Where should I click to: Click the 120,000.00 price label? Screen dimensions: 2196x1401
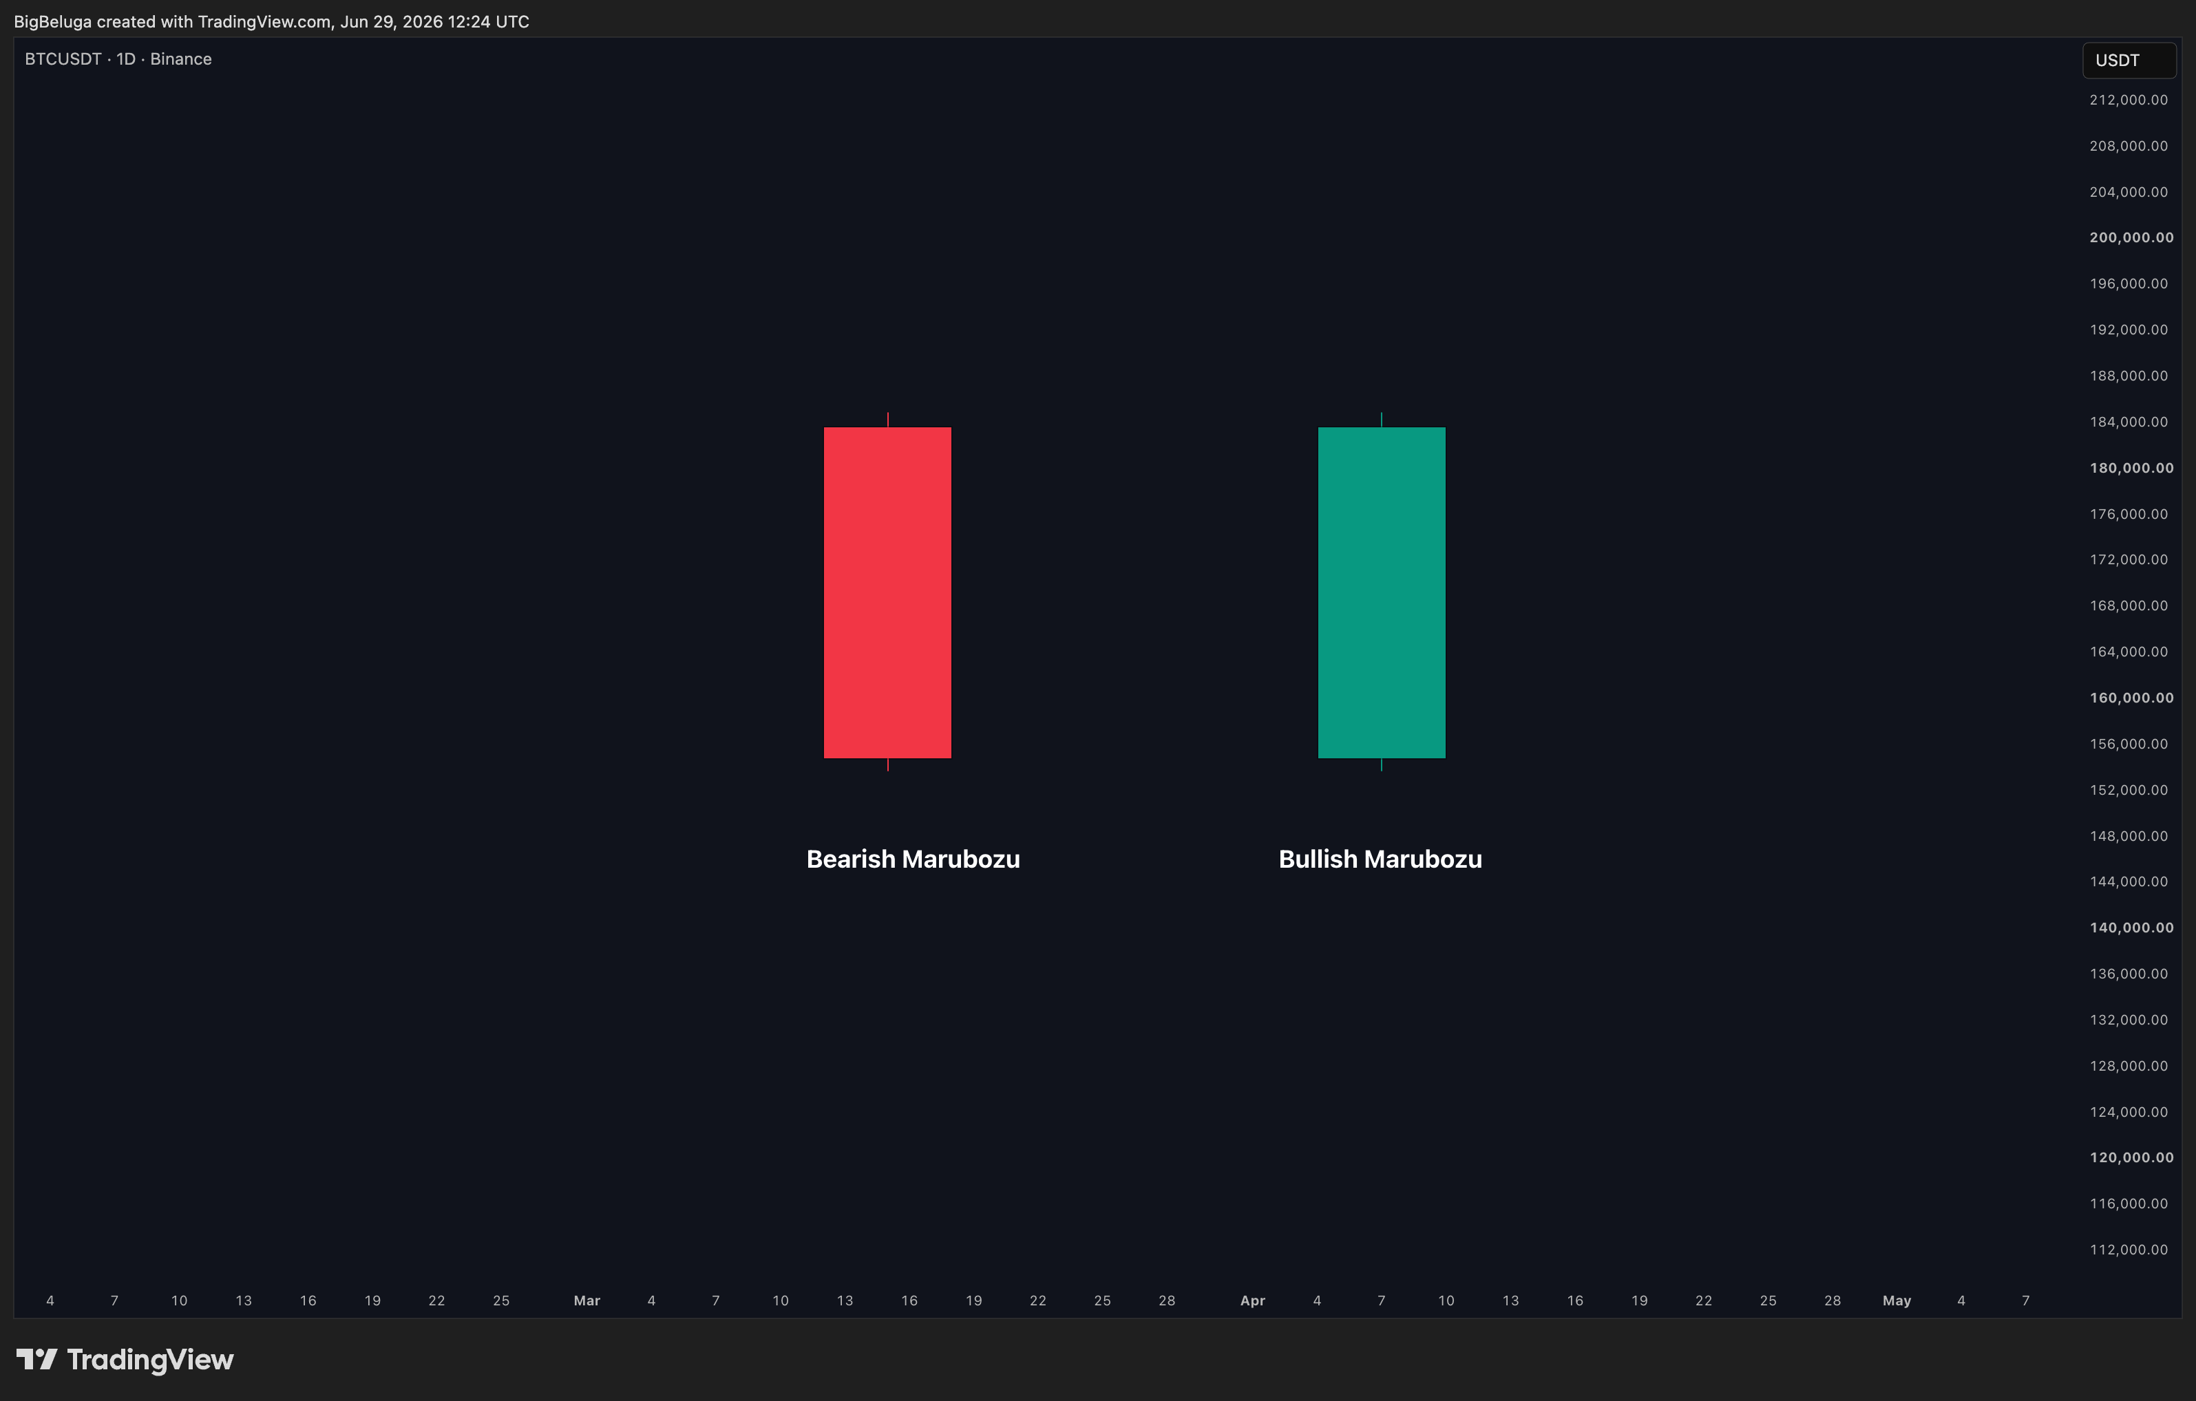coord(2131,1157)
